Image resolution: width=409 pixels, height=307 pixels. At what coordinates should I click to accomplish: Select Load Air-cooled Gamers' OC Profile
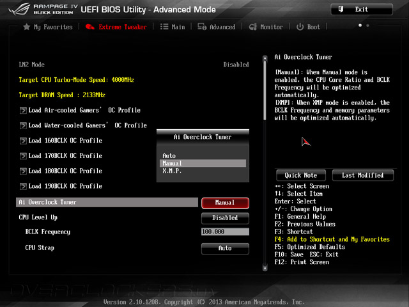click(84, 110)
